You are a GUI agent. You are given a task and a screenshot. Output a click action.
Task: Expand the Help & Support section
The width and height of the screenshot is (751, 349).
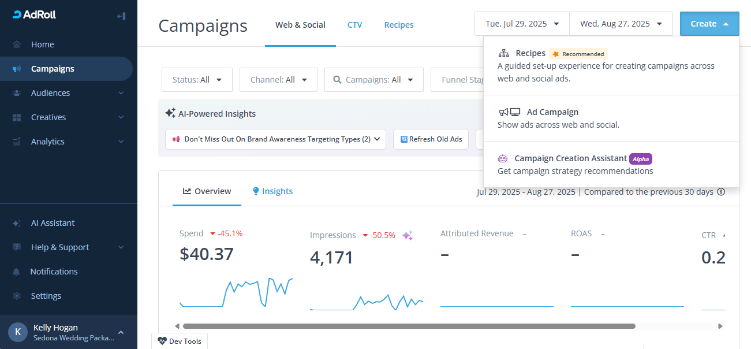click(121, 247)
